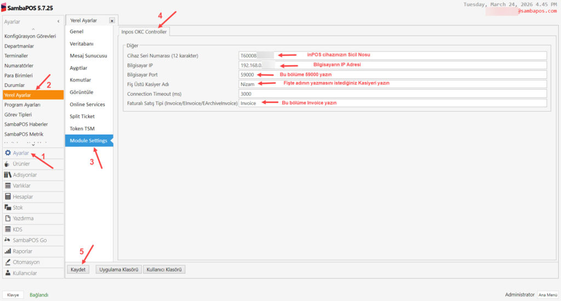561x301 pixels.
Task: Switch to the Inpos OKC Controller tab
Action: tap(144, 32)
